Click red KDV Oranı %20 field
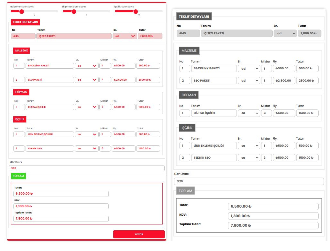Viewport: 330px width, 251px height. click(x=86, y=168)
